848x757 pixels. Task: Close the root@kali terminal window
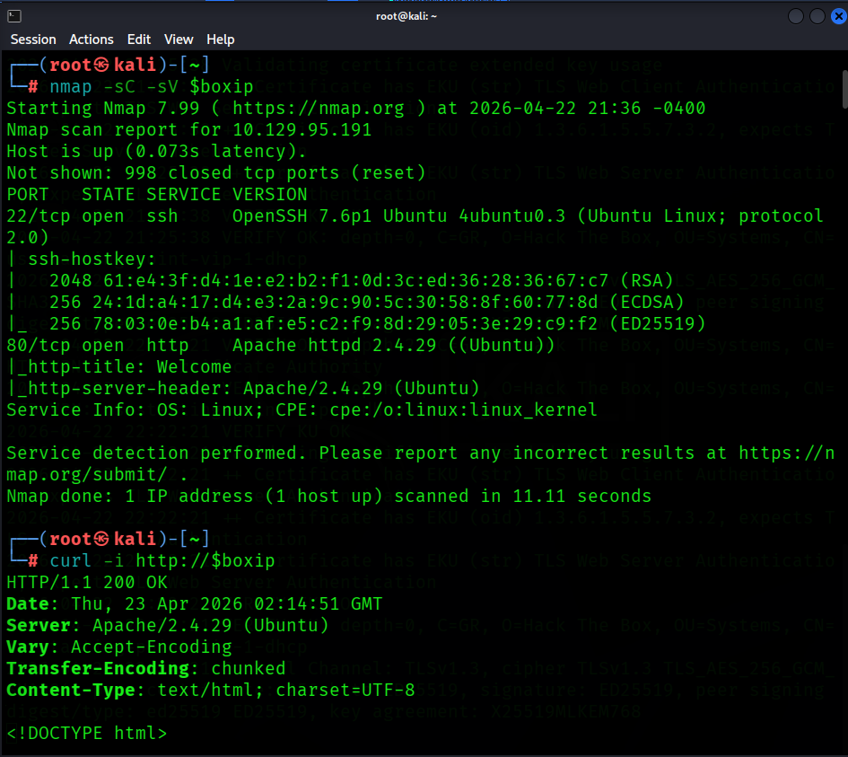(838, 17)
